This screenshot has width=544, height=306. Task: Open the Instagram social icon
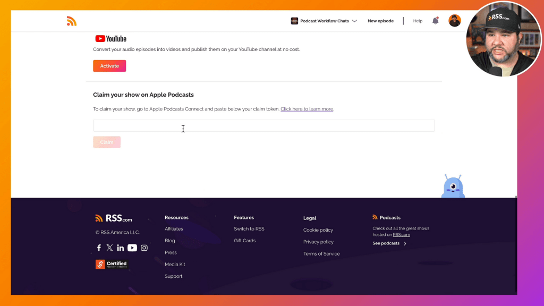click(x=144, y=248)
